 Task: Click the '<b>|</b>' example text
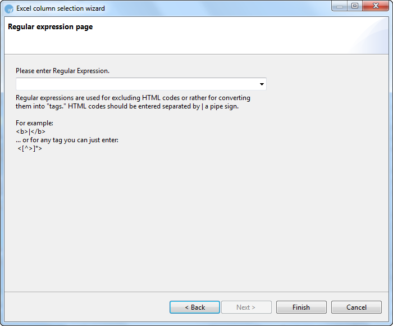[x=31, y=132]
